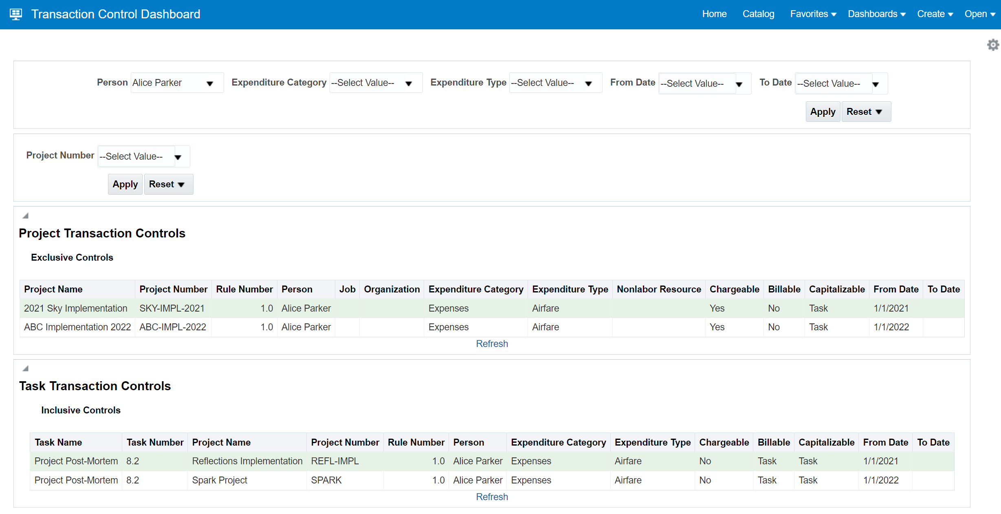Open the Open menu in the header
Image resolution: width=1001 pixels, height=514 pixels.
click(x=980, y=14)
